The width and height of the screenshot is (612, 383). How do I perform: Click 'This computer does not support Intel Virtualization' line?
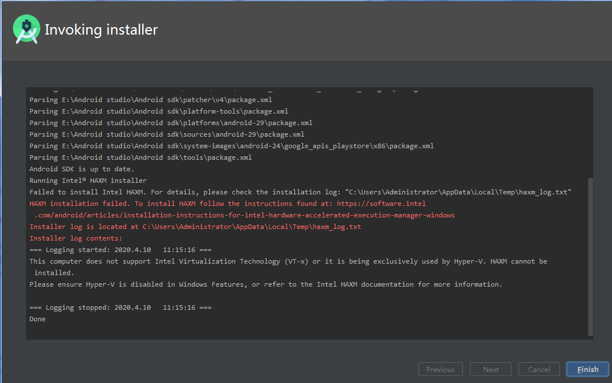(x=288, y=261)
